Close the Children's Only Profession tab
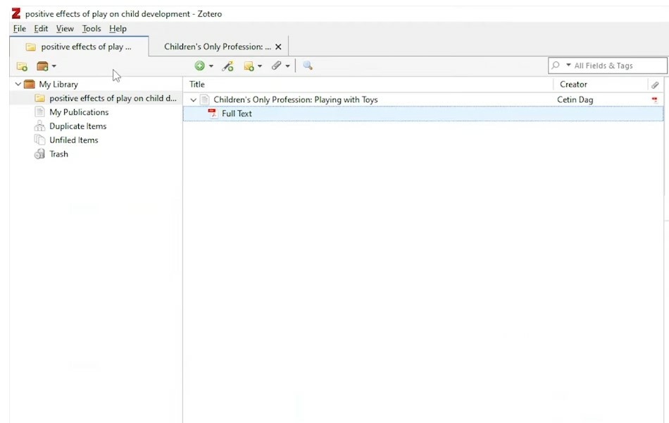669x423 pixels. [278, 47]
